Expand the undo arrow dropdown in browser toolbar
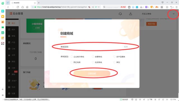The width and height of the screenshot is (179, 101). 173,7
